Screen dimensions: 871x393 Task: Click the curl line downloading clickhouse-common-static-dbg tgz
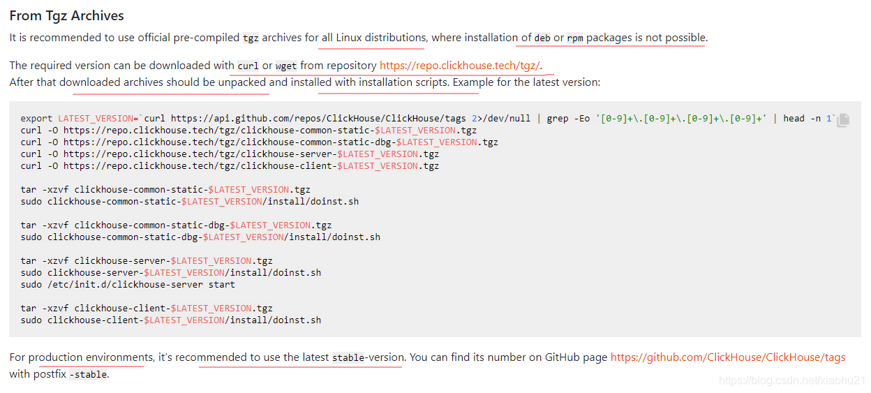pyautogui.click(x=259, y=142)
